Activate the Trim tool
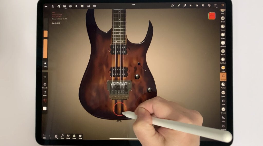The image size is (263, 146). 223,118
